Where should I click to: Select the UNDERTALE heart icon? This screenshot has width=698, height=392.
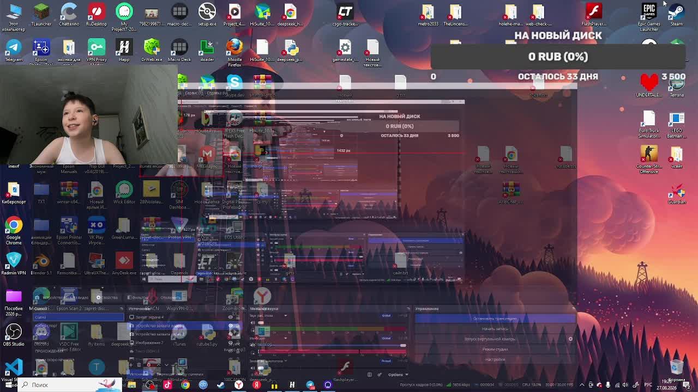pyautogui.click(x=649, y=84)
